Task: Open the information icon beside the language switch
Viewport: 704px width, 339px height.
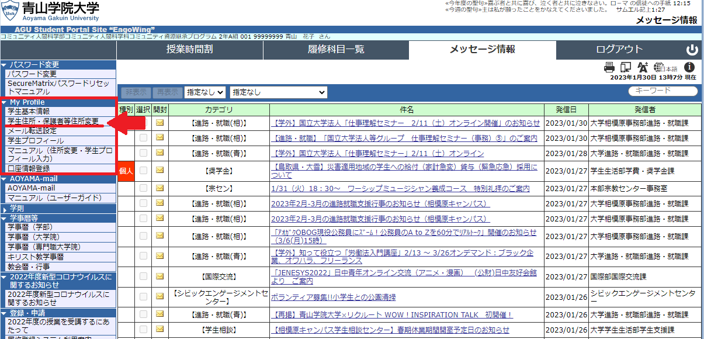Action: (689, 67)
